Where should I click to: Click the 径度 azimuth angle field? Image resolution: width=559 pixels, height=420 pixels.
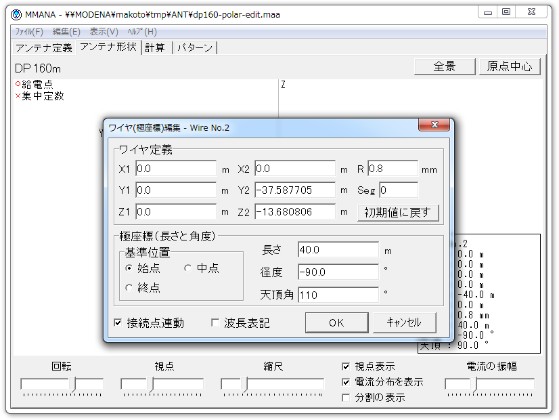(x=338, y=272)
